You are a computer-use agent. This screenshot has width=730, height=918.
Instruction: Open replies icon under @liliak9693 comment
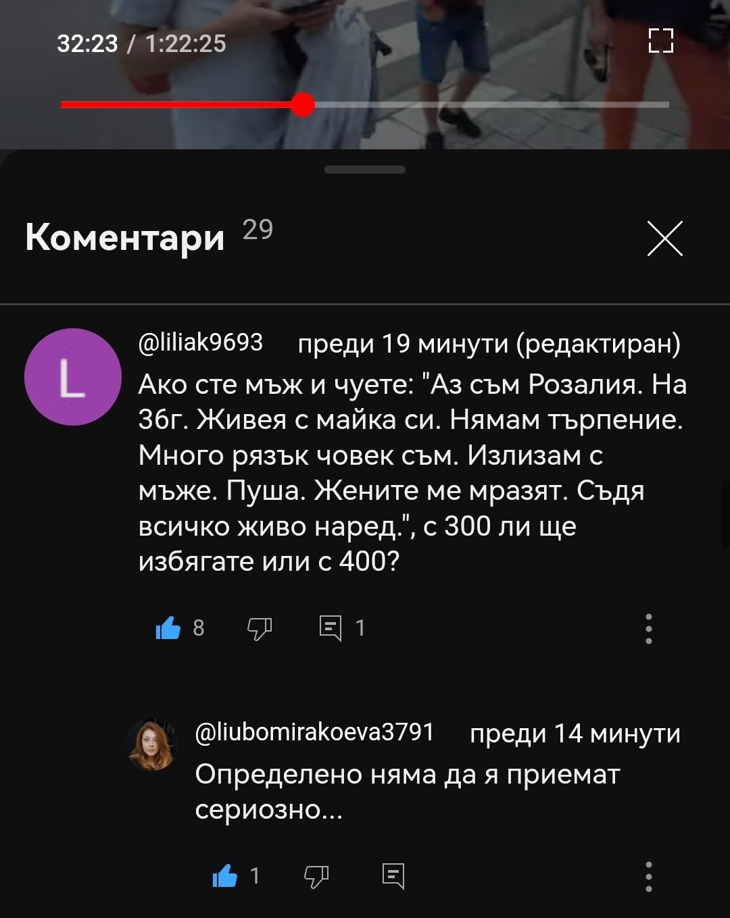pos(331,628)
